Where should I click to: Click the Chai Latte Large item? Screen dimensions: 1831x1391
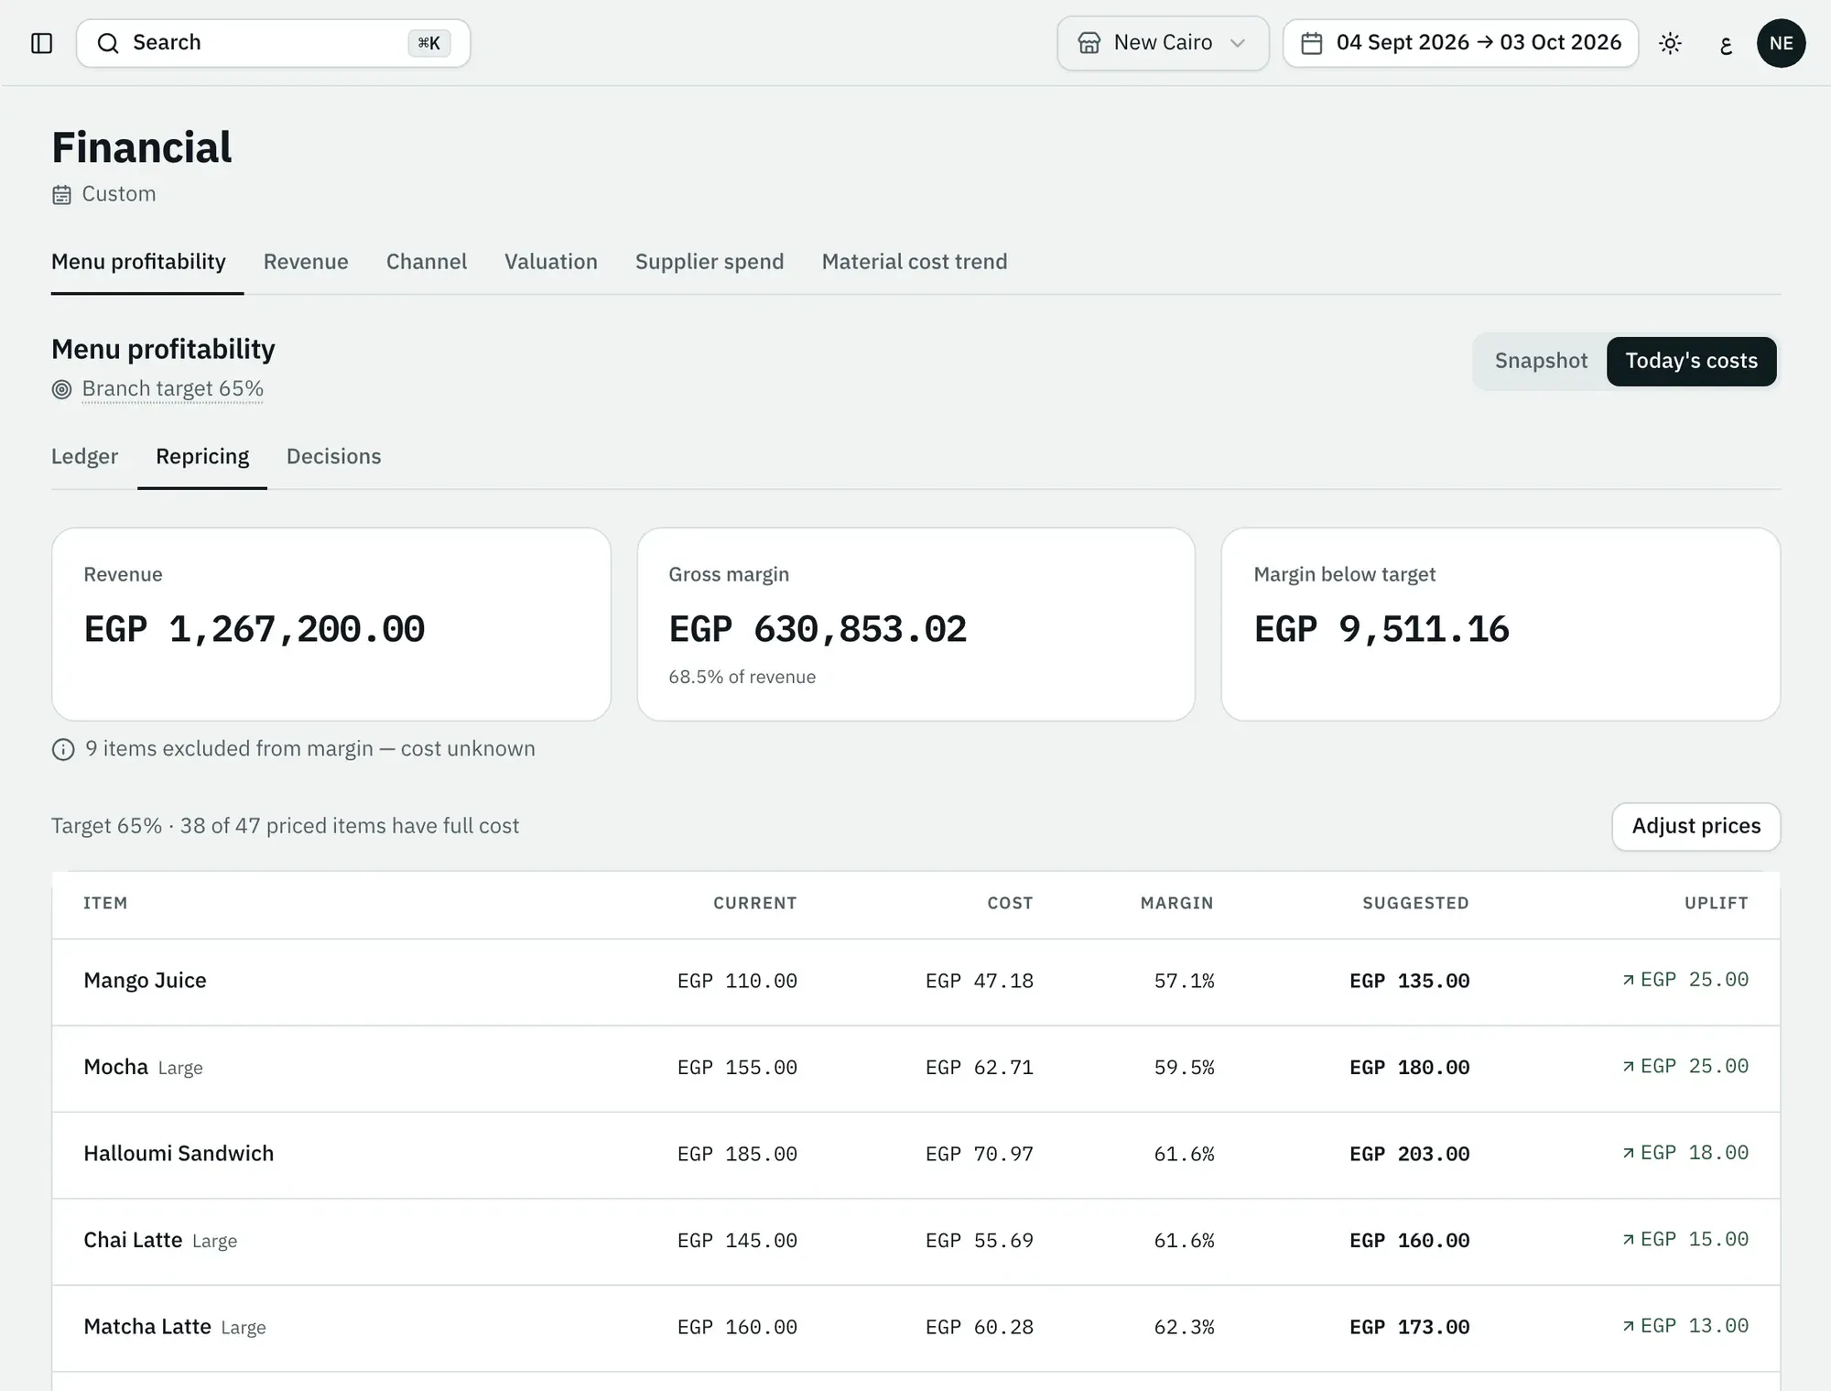[x=160, y=1241]
